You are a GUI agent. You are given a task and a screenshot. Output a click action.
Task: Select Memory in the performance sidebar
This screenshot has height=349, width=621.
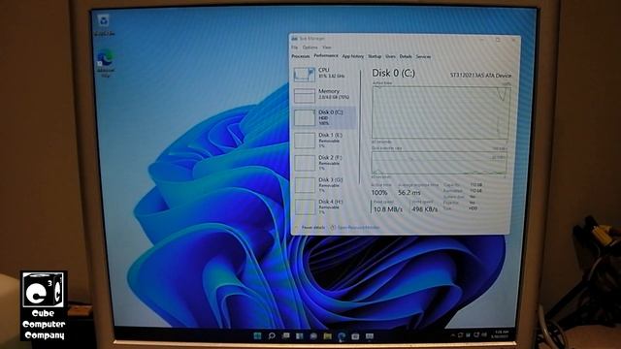click(324, 95)
